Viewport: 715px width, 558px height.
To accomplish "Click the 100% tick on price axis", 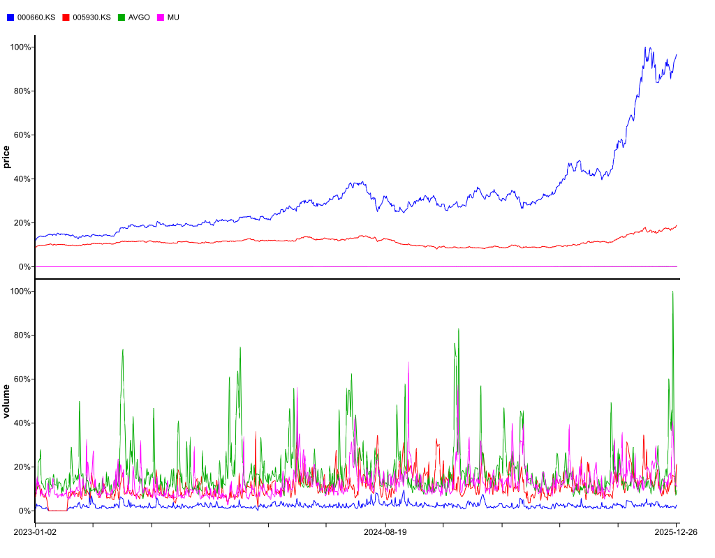I will pyautogui.click(x=20, y=47).
